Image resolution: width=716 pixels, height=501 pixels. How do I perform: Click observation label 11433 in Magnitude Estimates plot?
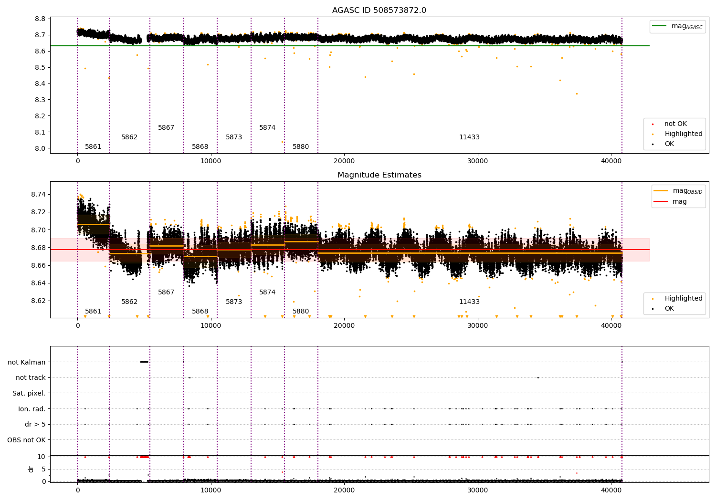coord(469,302)
